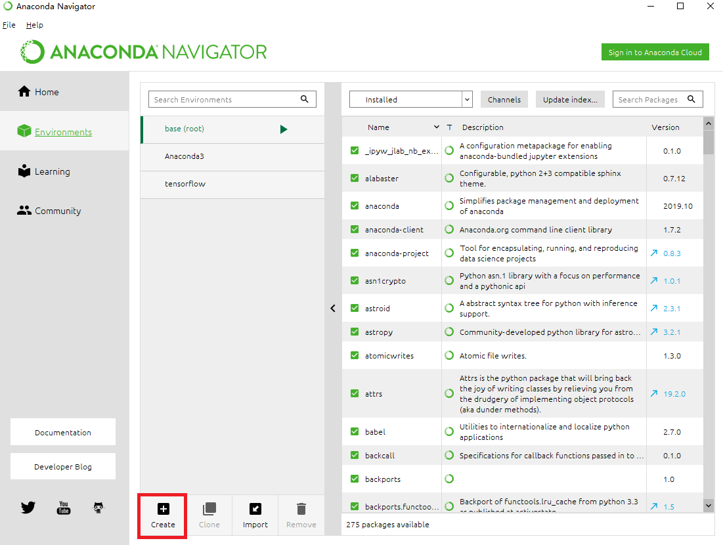This screenshot has height=545, width=723.
Task: Click the T type column header
Action: point(449,127)
